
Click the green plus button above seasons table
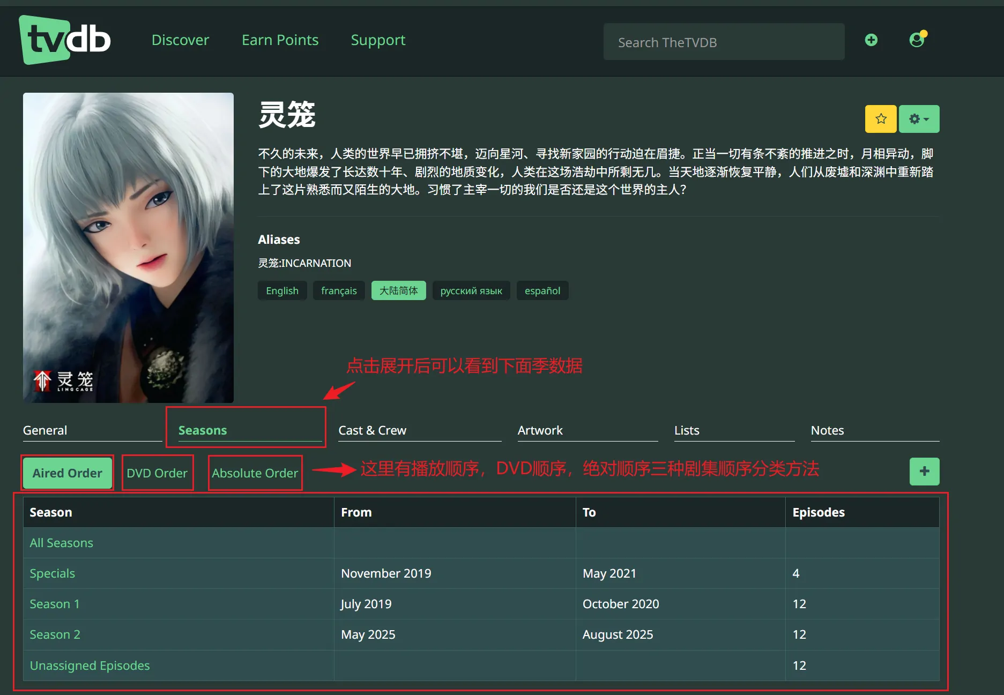point(924,472)
